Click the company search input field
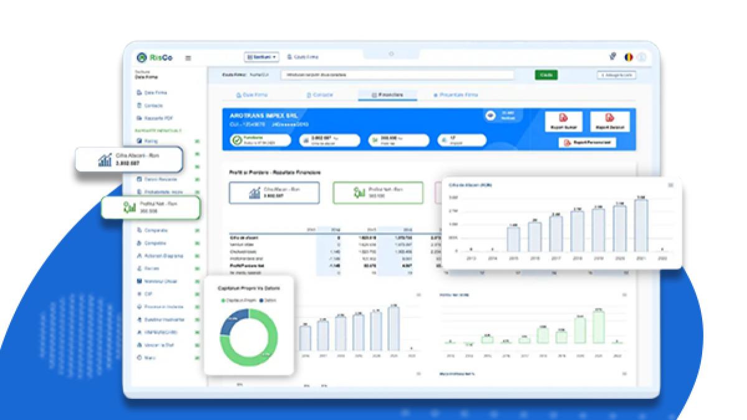This screenshot has height=420, width=747. [397, 75]
